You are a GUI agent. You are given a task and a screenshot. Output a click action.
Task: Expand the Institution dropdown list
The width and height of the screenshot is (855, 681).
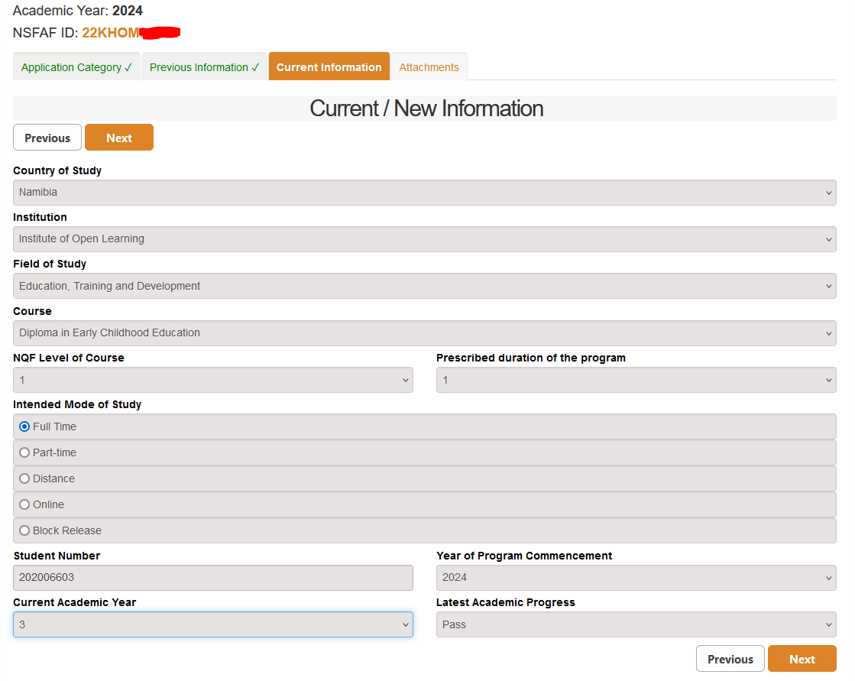coord(424,239)
